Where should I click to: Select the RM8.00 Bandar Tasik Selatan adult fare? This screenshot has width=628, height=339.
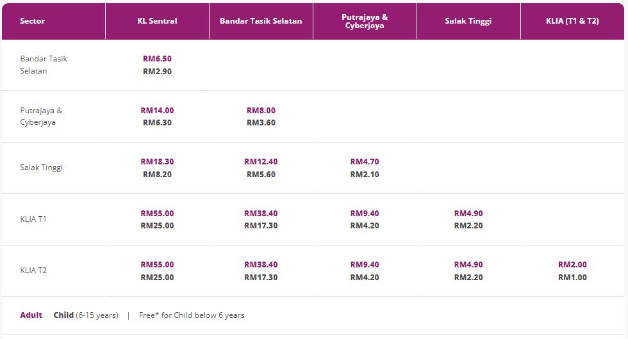pos(261,110)
